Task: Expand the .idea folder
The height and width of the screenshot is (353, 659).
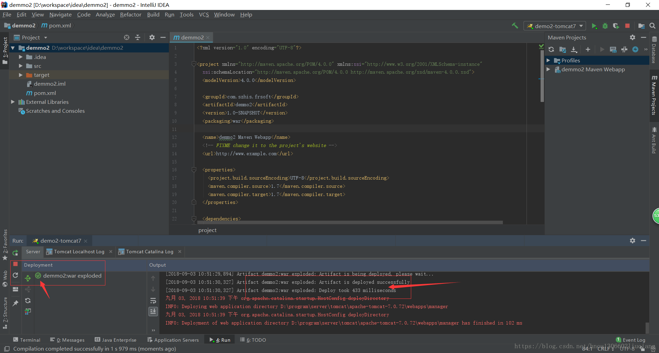Action: (x=21, y=57)
